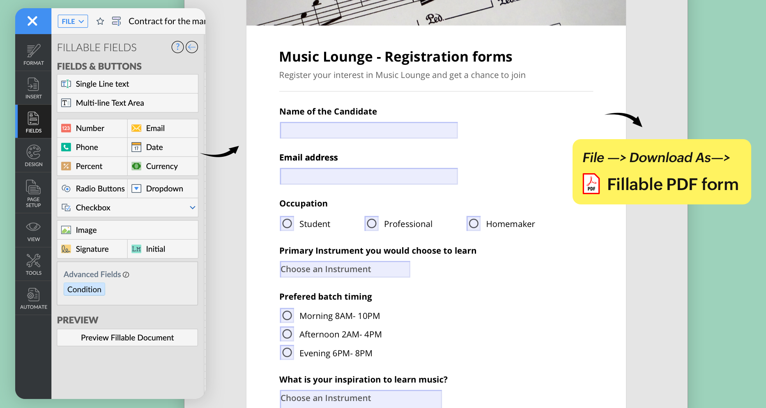
Task: Click the document title 'Contract for the ma…'
Action: tap(167, 21)
